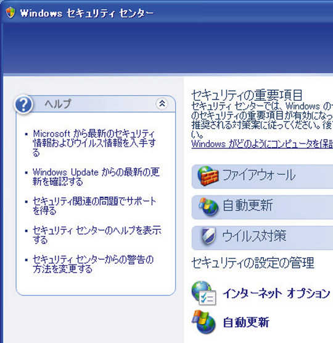
Task: Open セキュリティ センターからの警告の方法を変更する link
Action: pyautogui.click(x=93, y=264)
